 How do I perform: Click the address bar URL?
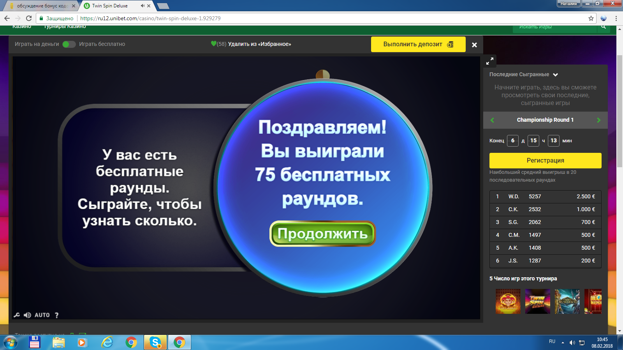click(150, 18)
